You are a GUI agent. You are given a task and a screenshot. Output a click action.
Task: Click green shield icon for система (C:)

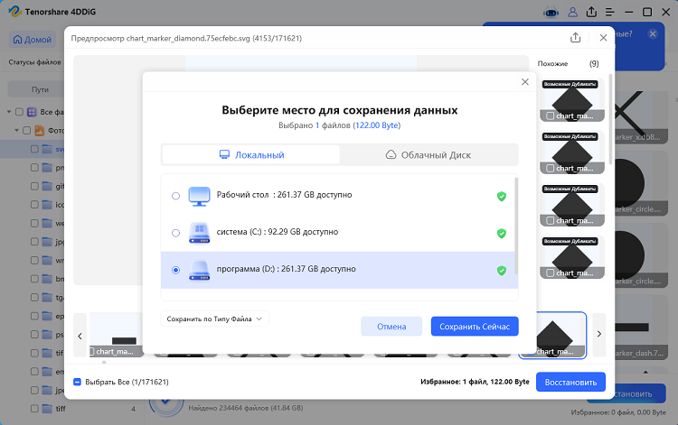[x=501, y=234]
